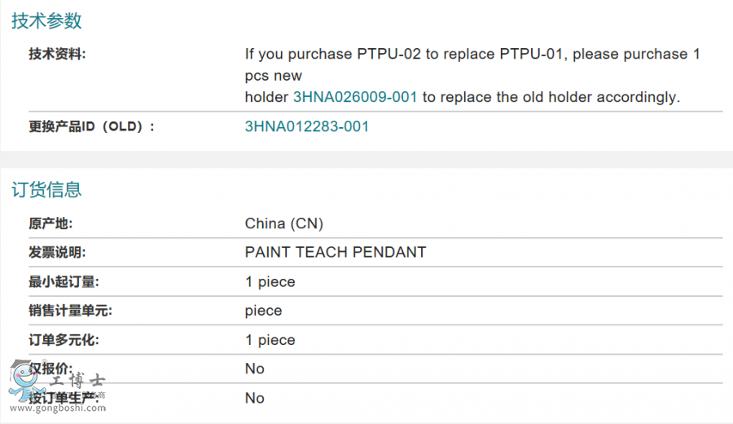Click the No value for 仅报价
This screenshot has width=733, height=424.
click(255, 369)
